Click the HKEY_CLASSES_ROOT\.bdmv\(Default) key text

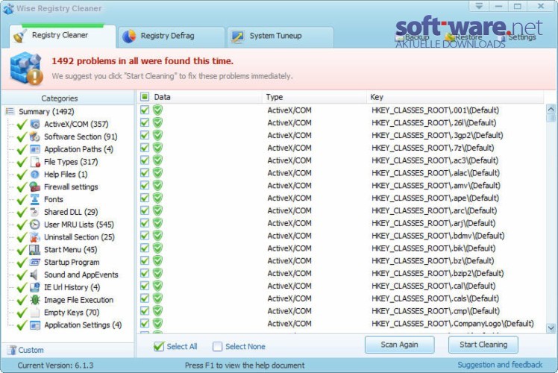438,236
